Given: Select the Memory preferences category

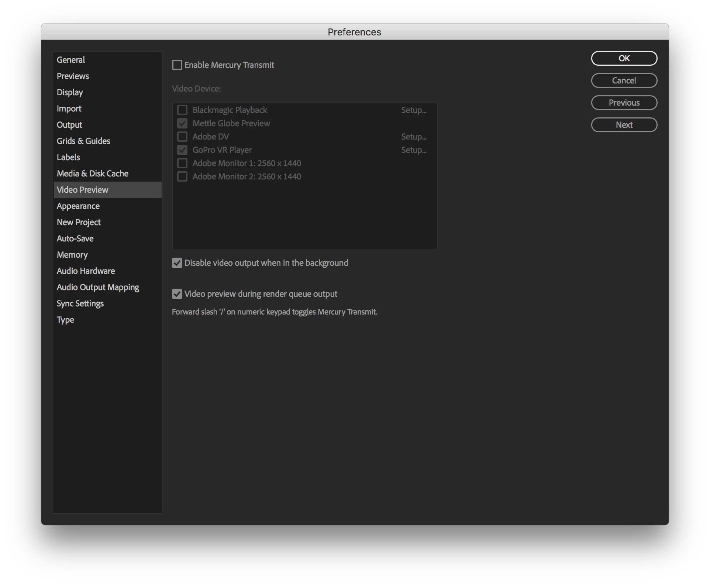Looking at the screenshot, I should point(72,255).
